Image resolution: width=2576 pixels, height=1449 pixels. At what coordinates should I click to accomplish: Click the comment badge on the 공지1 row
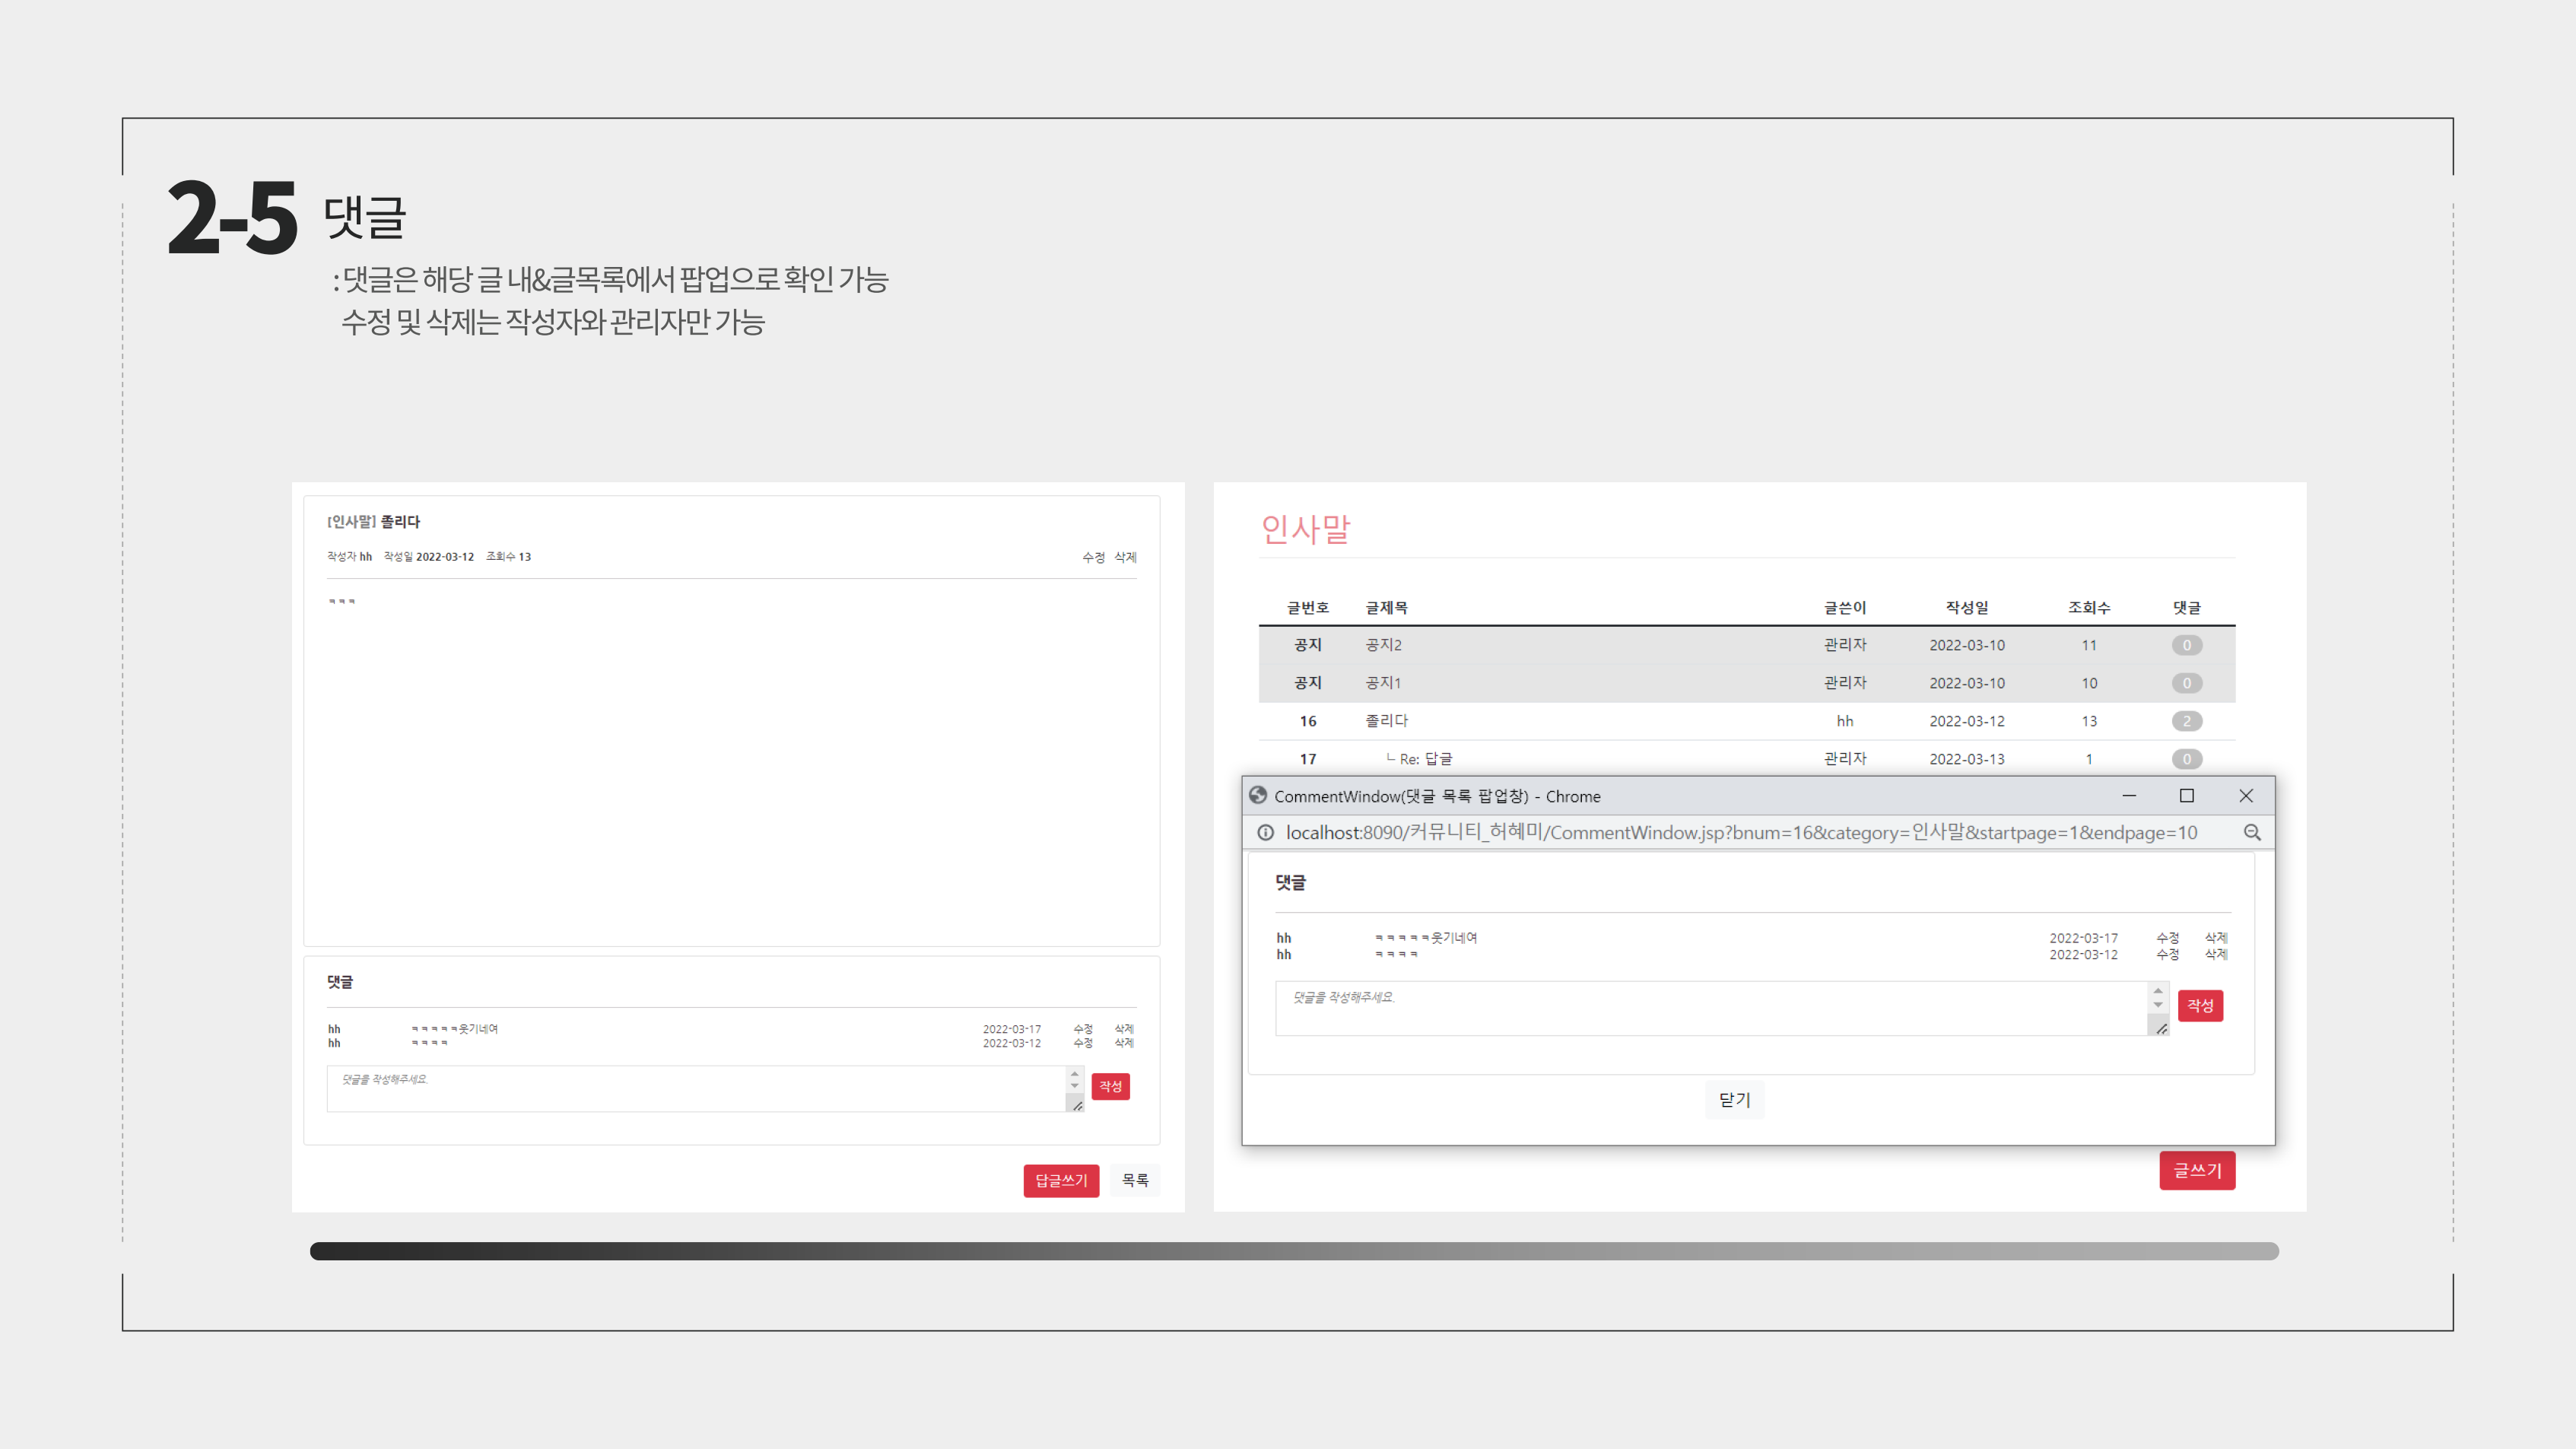point(2187,683)
